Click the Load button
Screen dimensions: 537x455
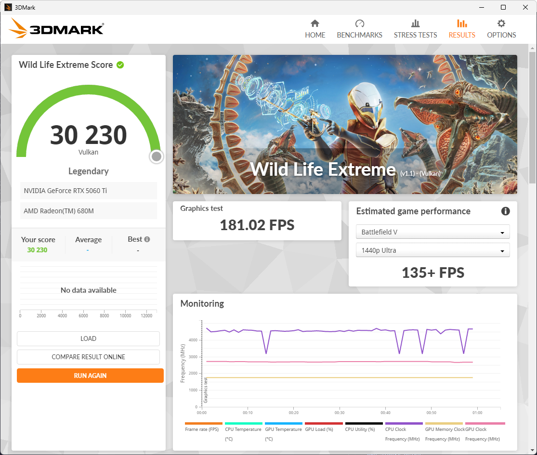coord(88,338)
